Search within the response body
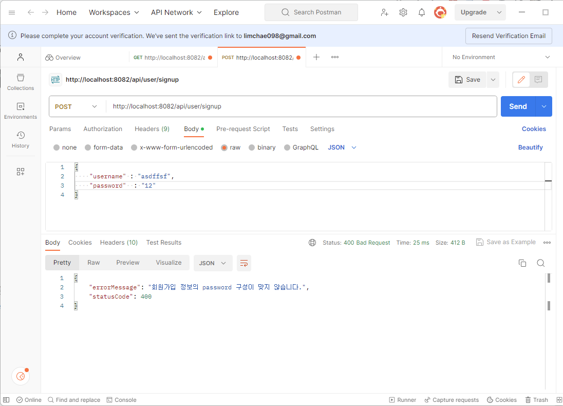563x406 pixels. tap(541, 263)
